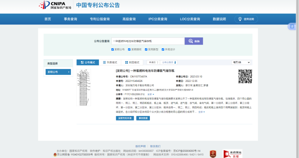Toggle the 外观设计 checkbox
The height and width of the screenshot is (158, 299).
pyautogui.click(x=163, y=49)
